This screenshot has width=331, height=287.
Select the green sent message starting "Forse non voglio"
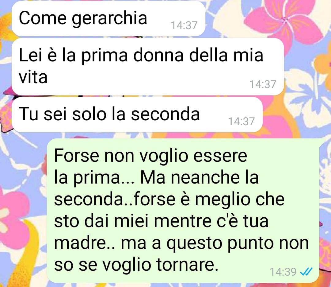click(x=183, y=211)
